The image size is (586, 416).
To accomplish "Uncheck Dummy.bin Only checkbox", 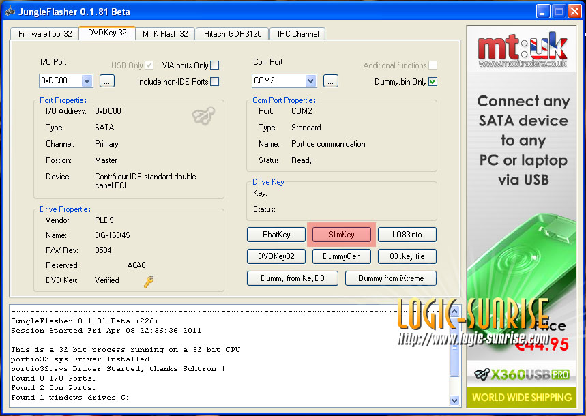I will pyautogui.click(x=433, y=81).
